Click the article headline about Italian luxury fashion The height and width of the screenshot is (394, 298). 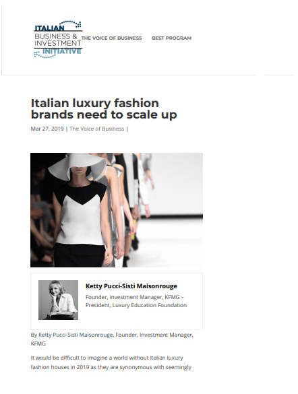coord(104,109)
